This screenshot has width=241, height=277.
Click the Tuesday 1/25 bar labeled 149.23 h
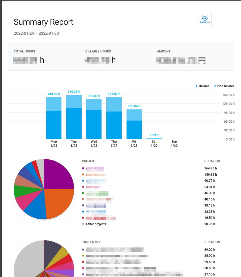pyautogui.click(x=74, y=117)
